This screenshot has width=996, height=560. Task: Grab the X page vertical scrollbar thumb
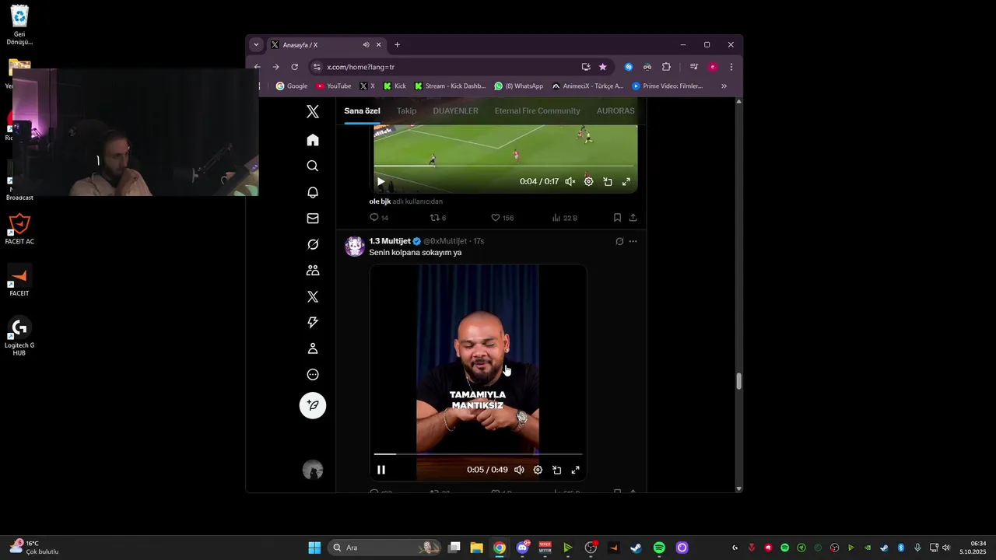[738, 381]
